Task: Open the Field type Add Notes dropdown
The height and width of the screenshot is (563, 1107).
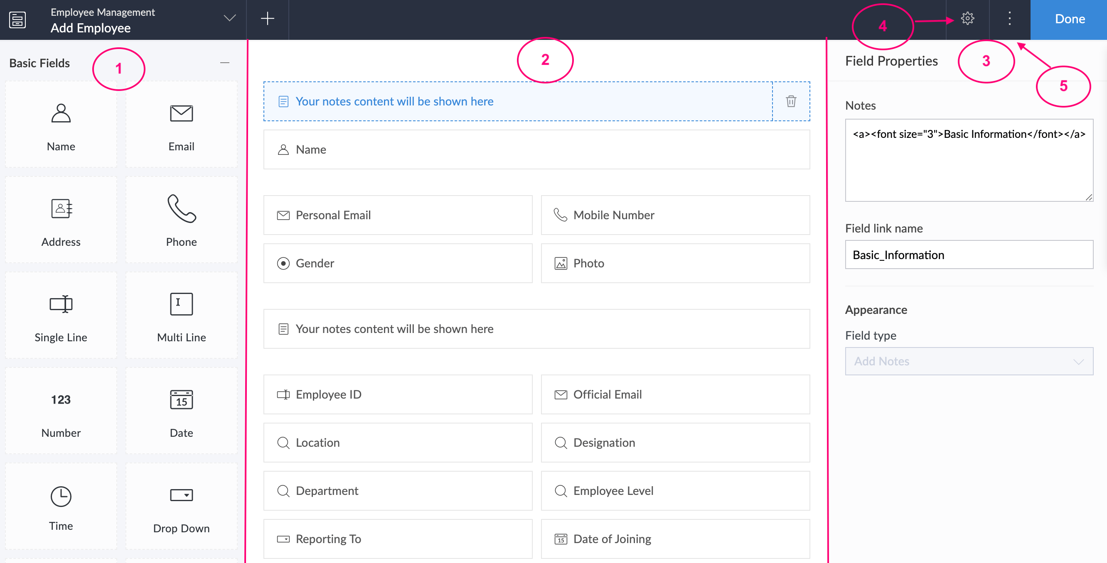Action: pyautogui.click(x=969, y=361)
